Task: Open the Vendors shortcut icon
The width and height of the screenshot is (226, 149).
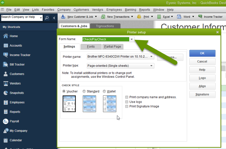Action: pos(6,83)
